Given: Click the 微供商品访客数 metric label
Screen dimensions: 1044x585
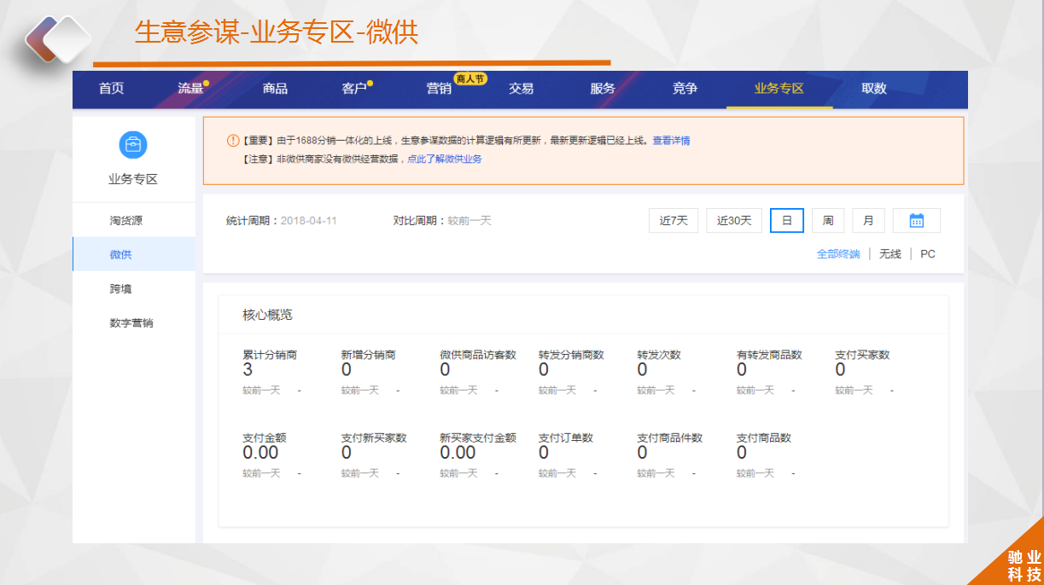Looking at the screenshot, I should 478,355.
